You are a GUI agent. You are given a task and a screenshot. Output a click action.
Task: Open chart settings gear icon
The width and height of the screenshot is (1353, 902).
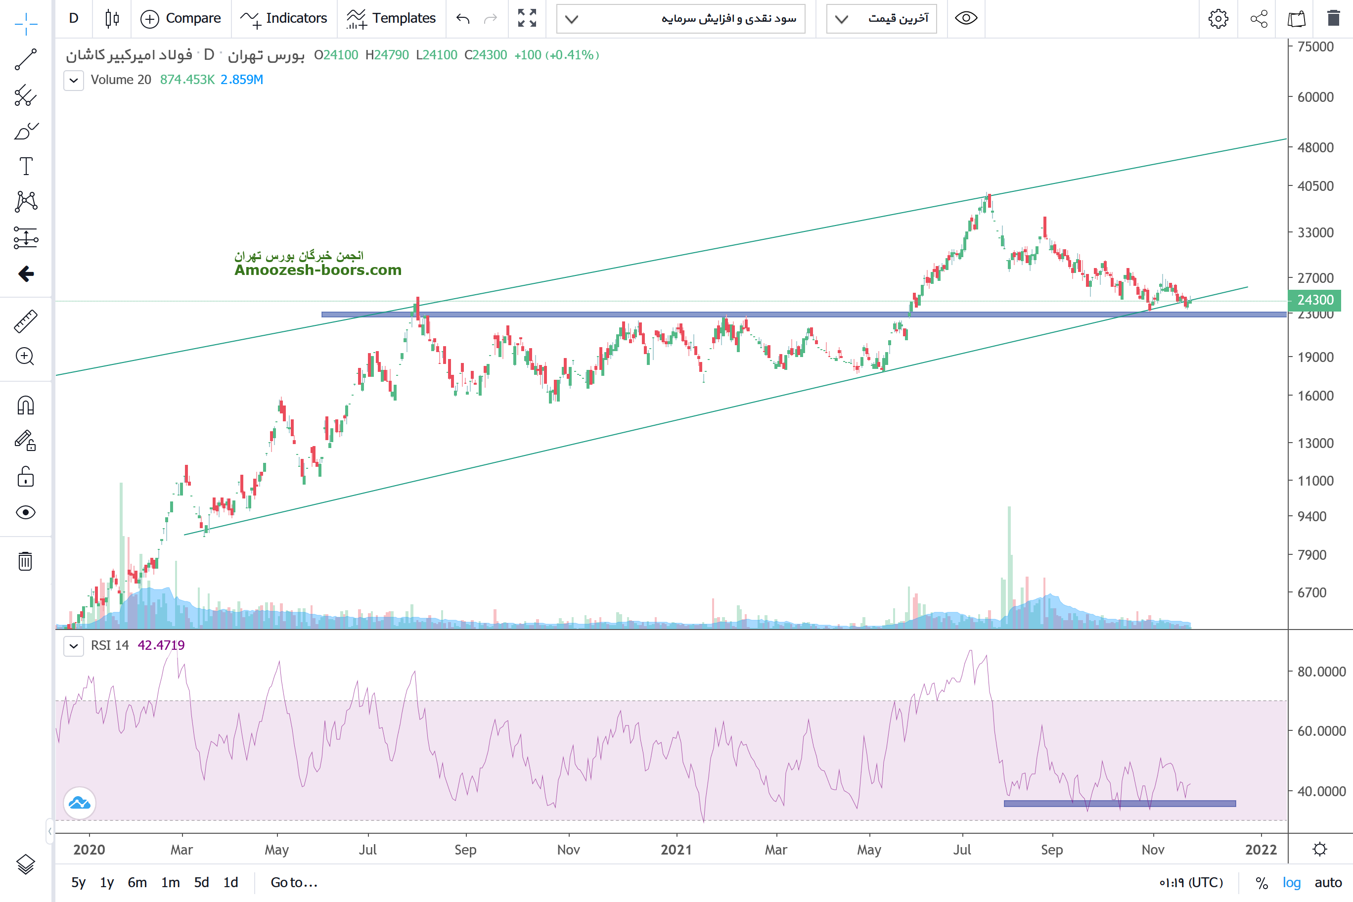tap(1218, 18)
